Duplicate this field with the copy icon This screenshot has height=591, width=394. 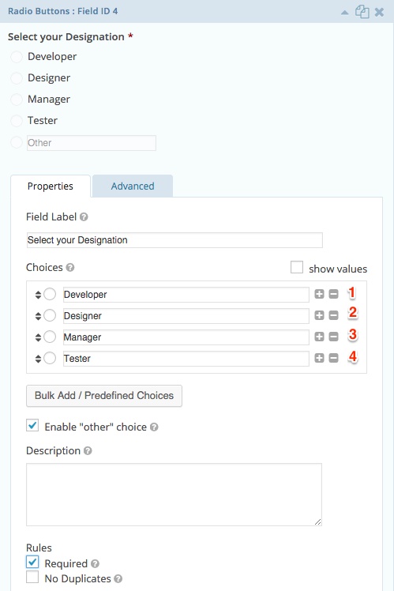[362, 12]
